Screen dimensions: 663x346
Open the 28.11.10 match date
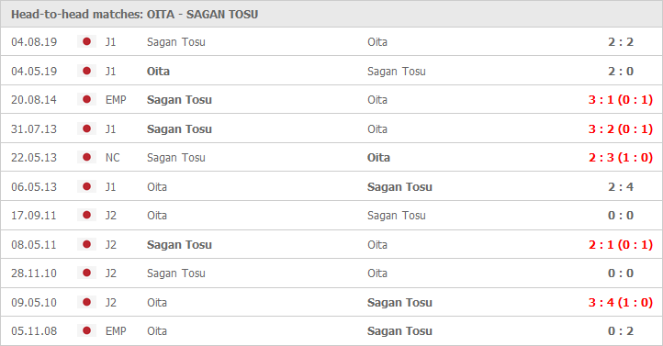pyautogui.click(x=34, y=273)
